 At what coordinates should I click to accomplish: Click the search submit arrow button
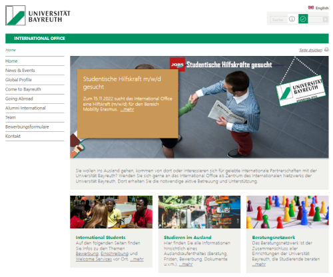pyautogui.click(x=326, y=19)
